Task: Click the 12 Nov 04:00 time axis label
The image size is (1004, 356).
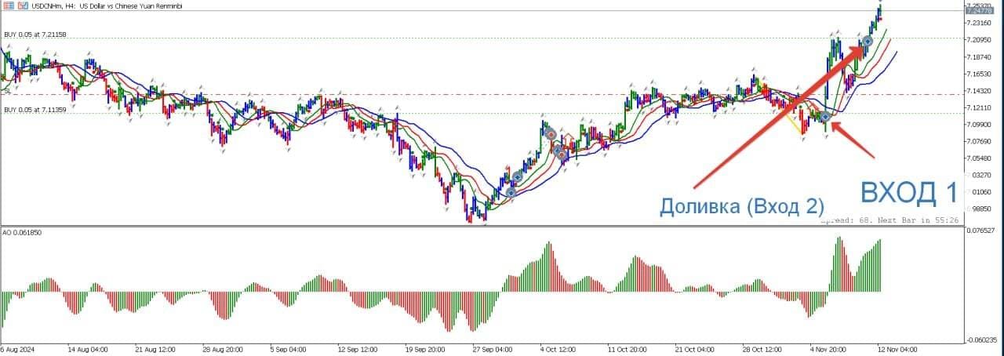Action: coord(898,349)
